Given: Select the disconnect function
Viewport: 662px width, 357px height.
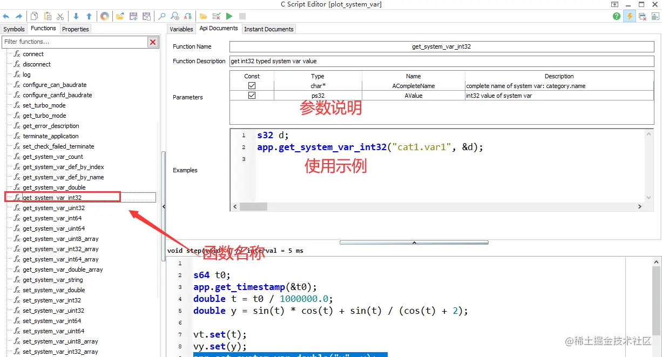Looking at the screenshot, I should (37, 64).
